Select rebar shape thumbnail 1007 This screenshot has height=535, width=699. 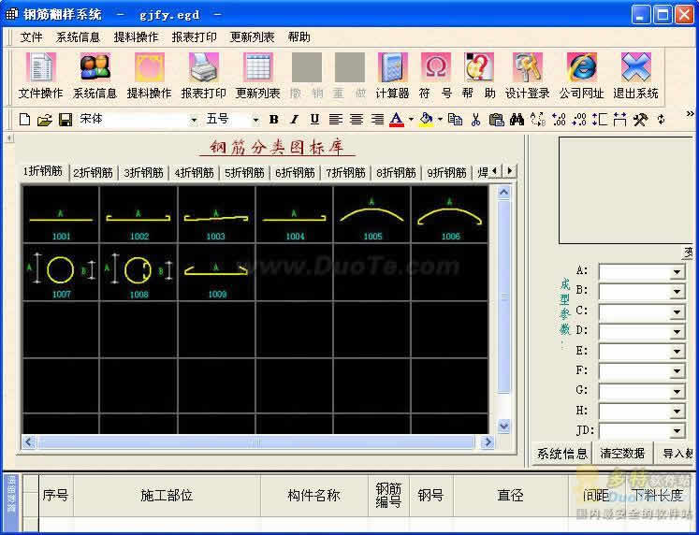point(61,272)
